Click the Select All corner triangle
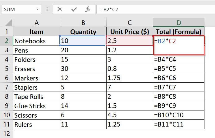The image size is (215, 138). click(9, 22)
